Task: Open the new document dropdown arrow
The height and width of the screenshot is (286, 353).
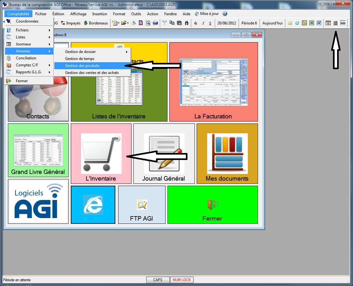Action: click(x=119, y=23)
